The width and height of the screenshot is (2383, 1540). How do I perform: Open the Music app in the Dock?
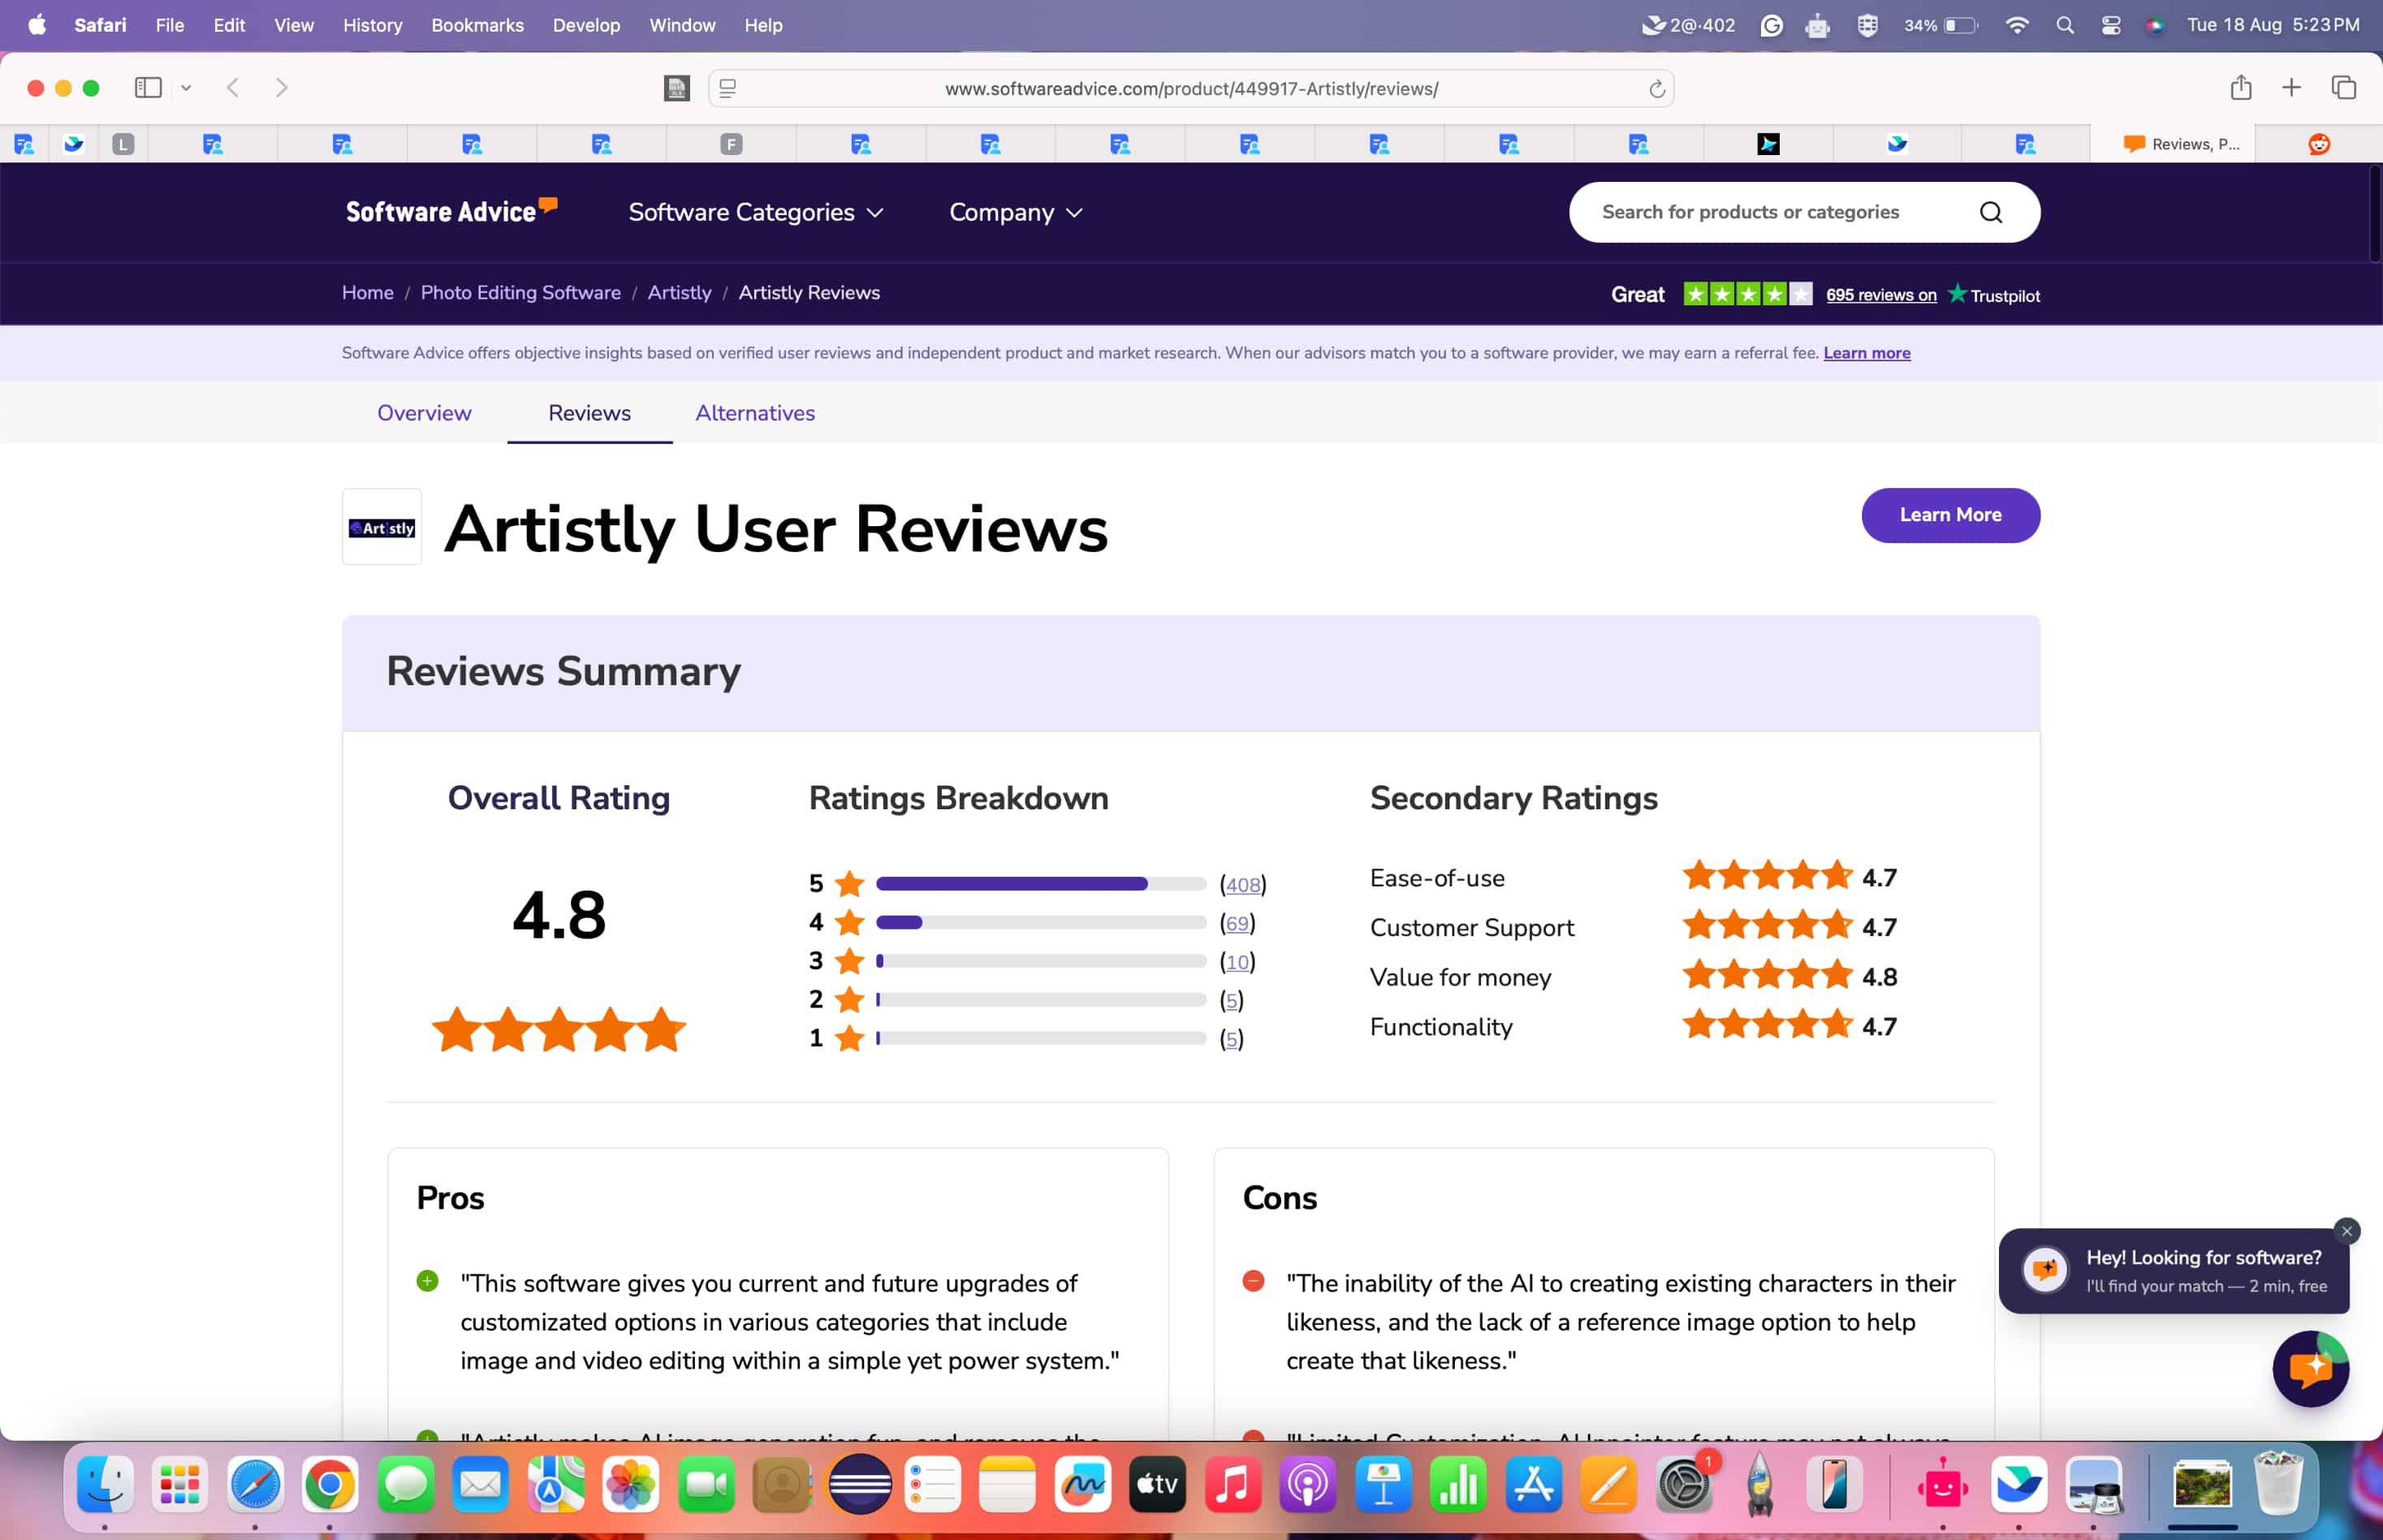pyautogui.click(x=1232, y=1484)
